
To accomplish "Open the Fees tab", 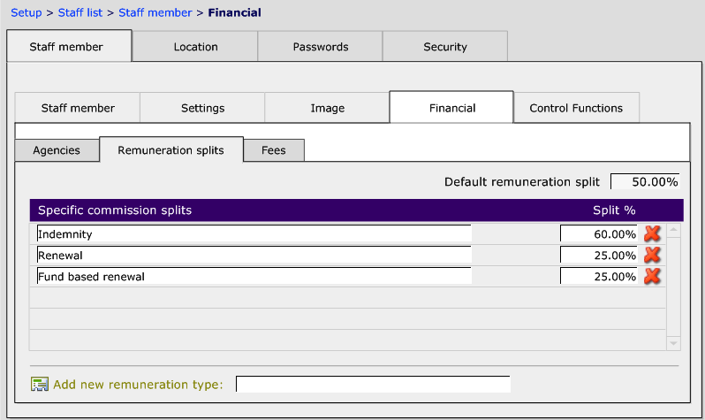I will tap(274, 150).
